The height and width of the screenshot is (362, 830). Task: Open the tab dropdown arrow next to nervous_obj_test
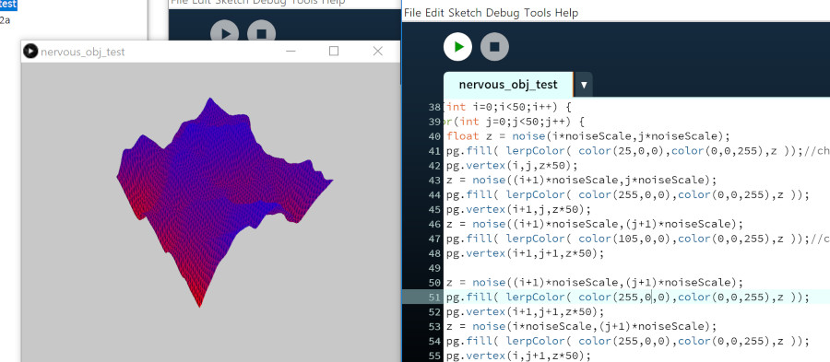click(584, 85)
